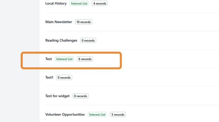The image size is (219, 122).
Task: Click Volunteer Opportunities' Interest List badge
Action: (x=97, y=115)
